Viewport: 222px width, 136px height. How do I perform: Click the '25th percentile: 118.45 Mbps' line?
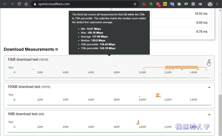(98, 44)
